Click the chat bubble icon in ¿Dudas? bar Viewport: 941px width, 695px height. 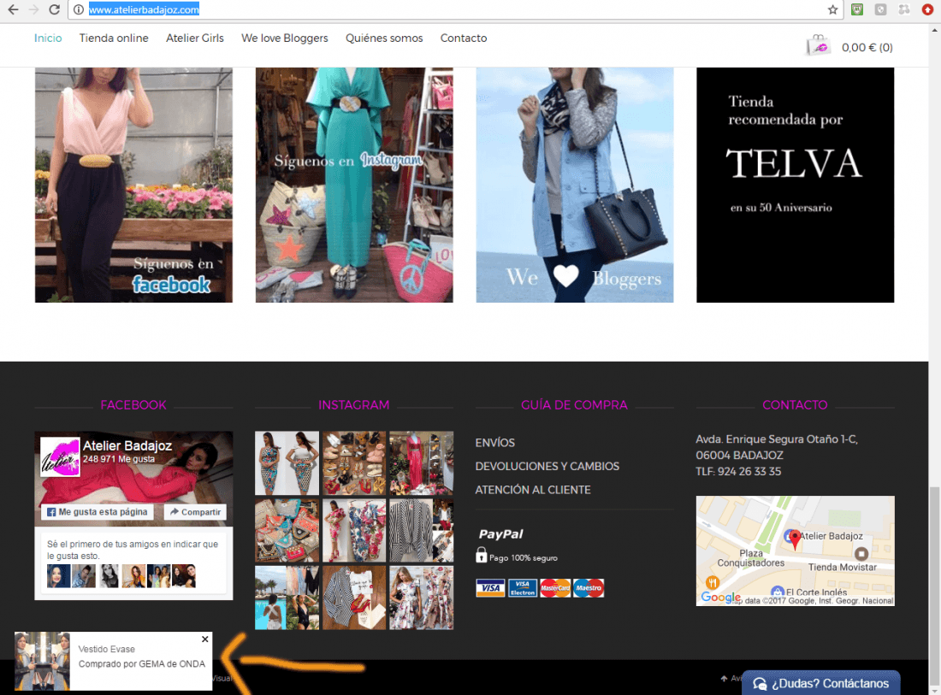760,684
